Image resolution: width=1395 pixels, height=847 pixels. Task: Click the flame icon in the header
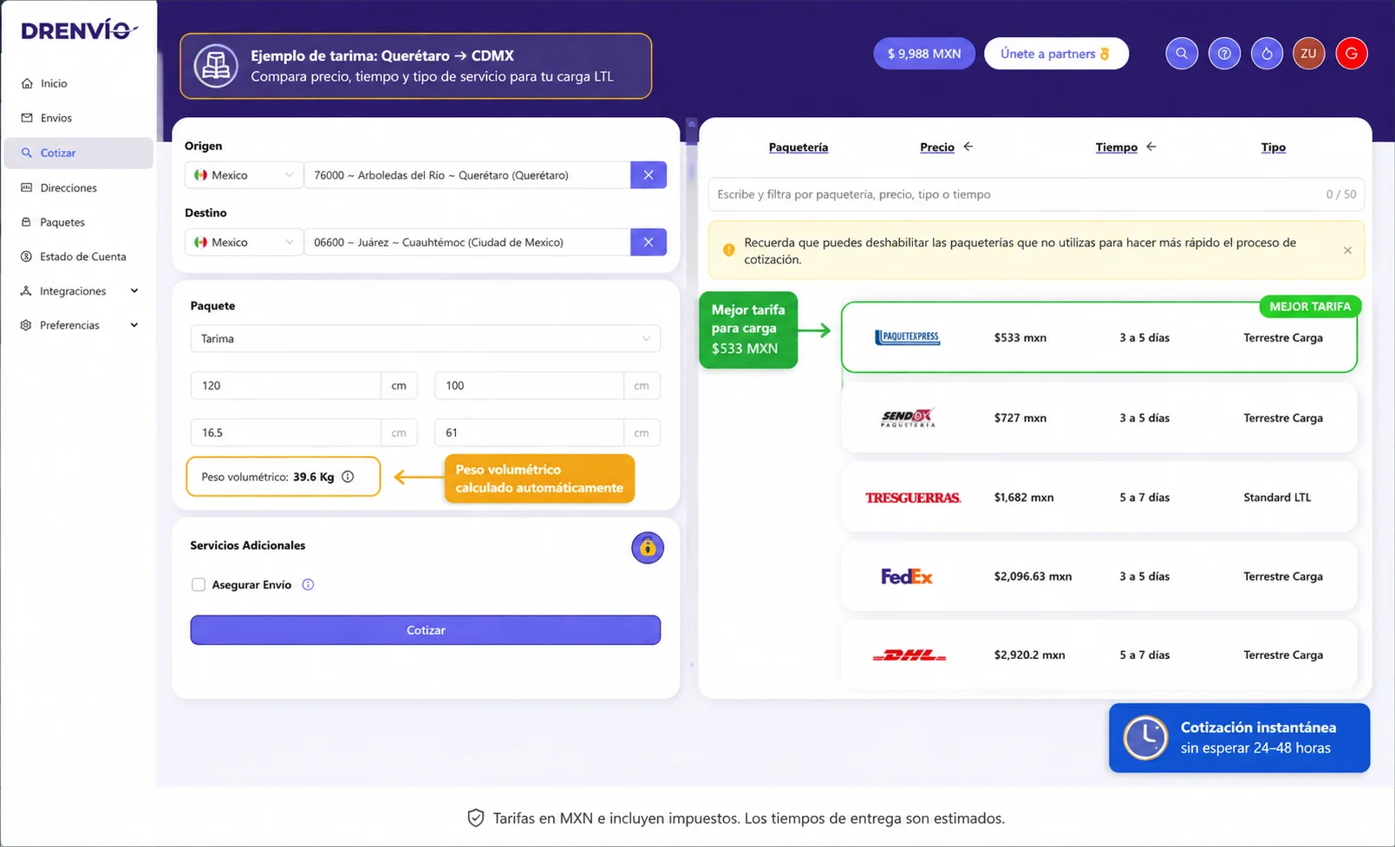click(1267, 54)
